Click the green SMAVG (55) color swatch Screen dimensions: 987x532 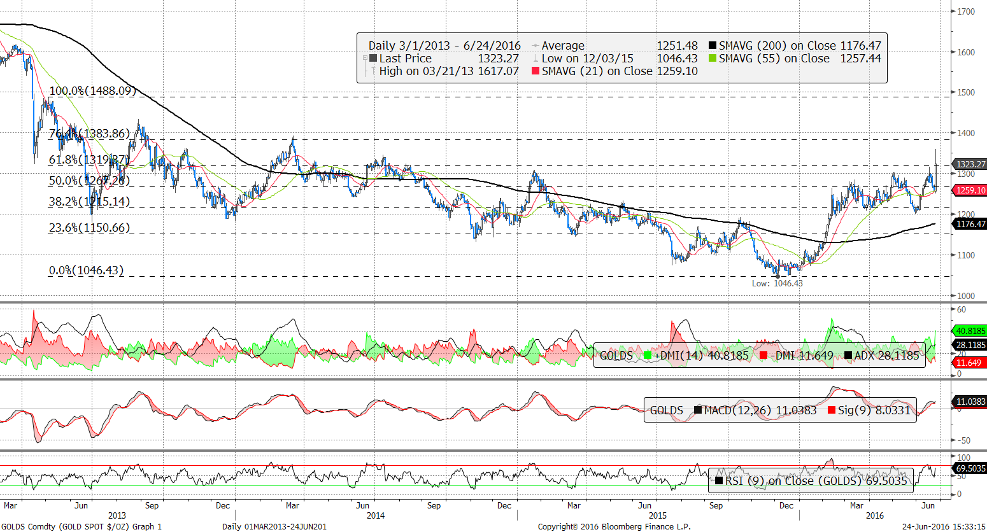tap(713, 59)
